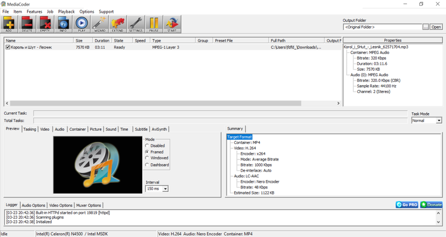Open the Playback menu
The width and height of the screenshot is (446, 237).
pos(66,12)
